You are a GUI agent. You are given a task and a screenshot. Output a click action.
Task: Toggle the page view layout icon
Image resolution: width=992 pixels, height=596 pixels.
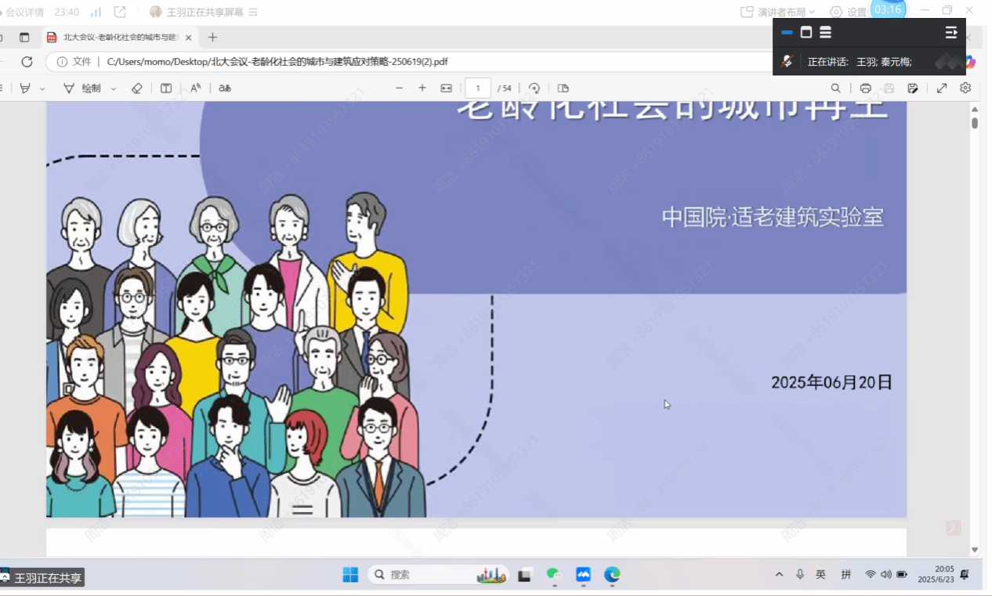point(563,88)
